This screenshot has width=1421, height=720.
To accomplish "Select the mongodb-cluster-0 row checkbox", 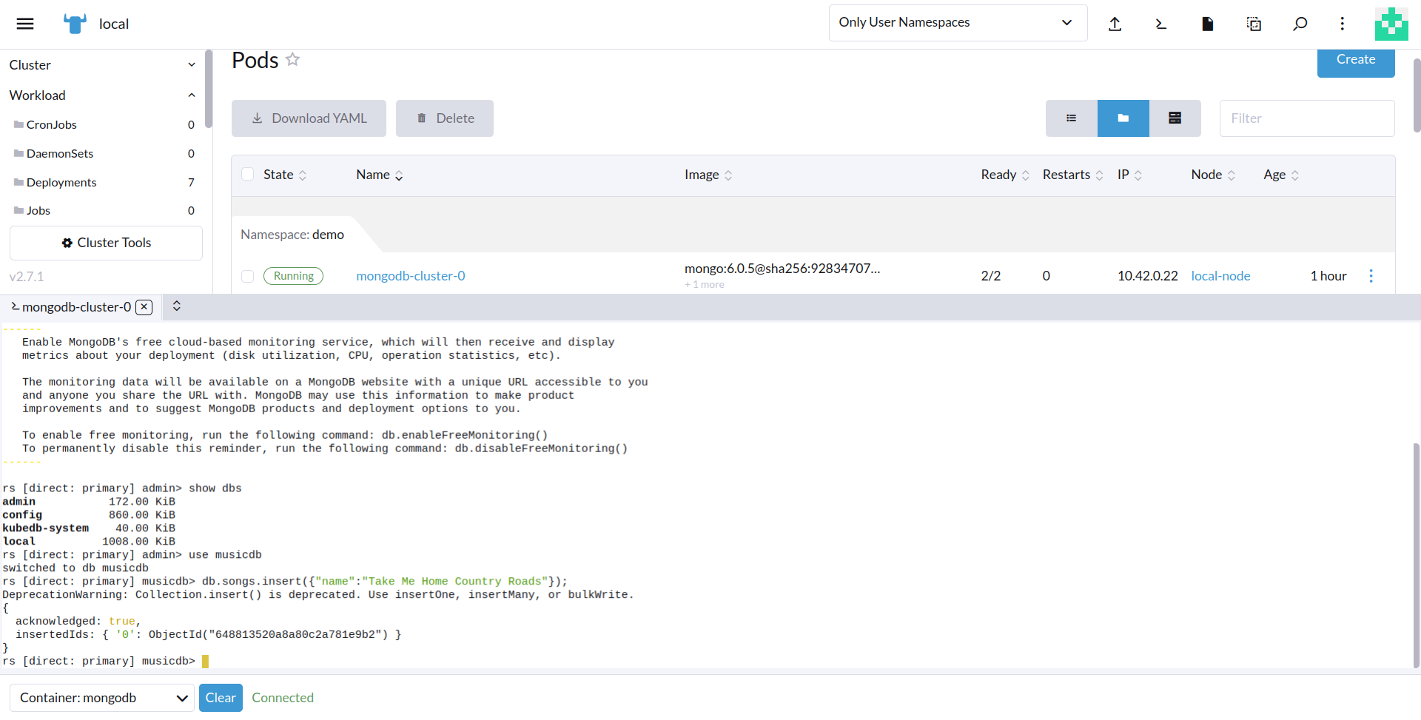I will point(248,276).
